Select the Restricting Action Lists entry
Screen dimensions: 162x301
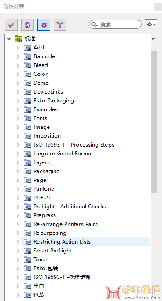(x=62, y=242)
